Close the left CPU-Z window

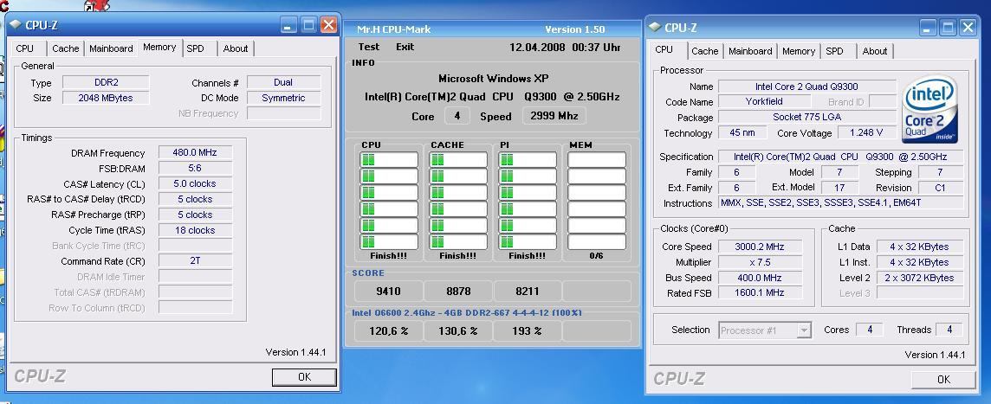[328, 25]
